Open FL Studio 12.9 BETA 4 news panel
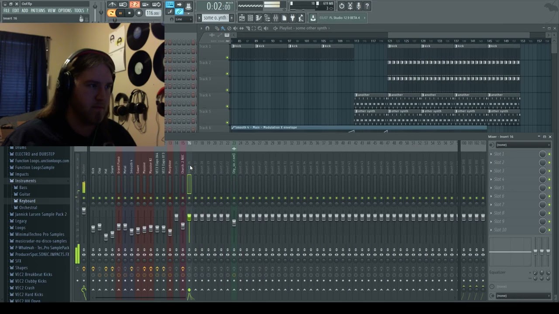Viewport: 559px width, 314px height. coord(342,18)
